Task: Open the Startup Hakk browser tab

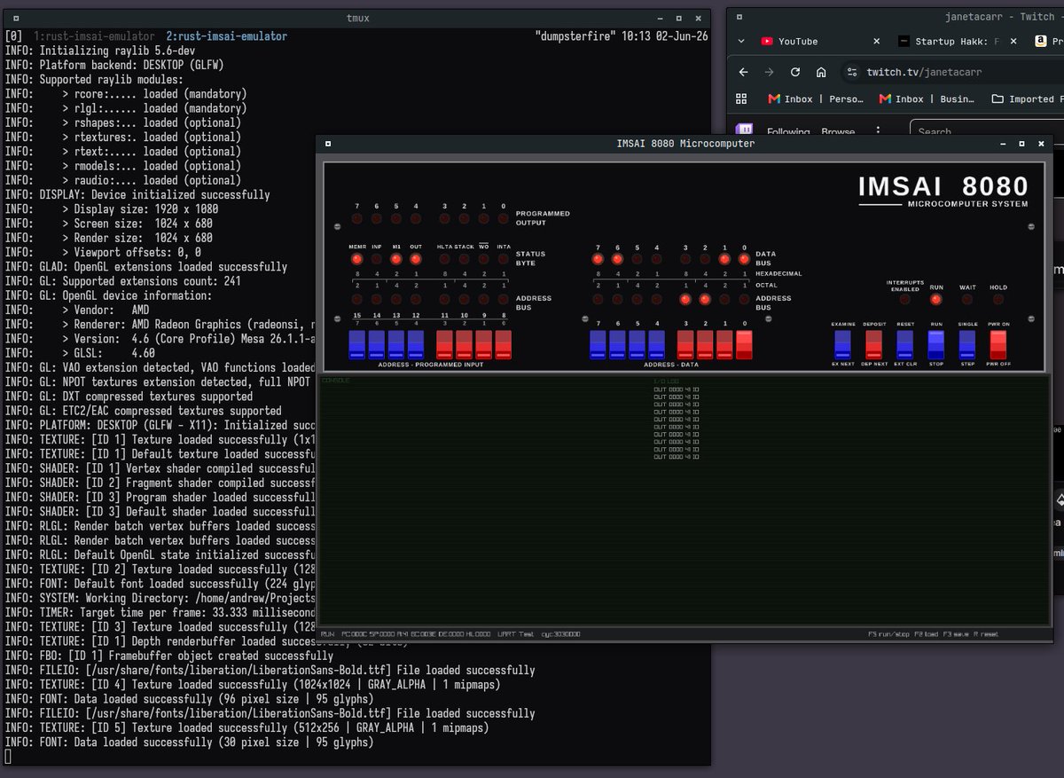Action: [x=949, y=42]
